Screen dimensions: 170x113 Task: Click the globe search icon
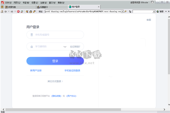[158, 11]
